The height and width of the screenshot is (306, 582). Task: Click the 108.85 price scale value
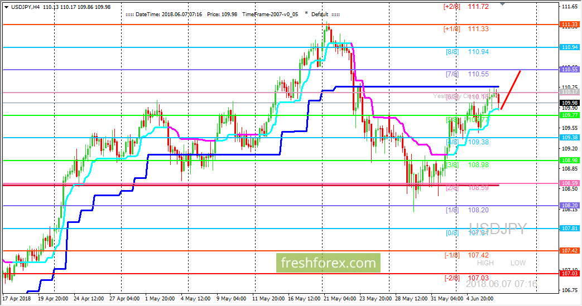click(569, 169)
